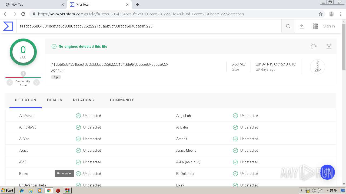Switch to the DETAILS tab
The image size is (346, 194).
point(55,100)
